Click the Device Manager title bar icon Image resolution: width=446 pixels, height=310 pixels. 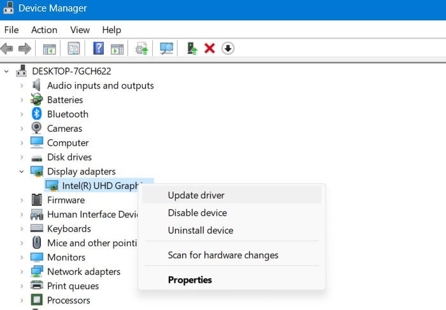(8, 8)
